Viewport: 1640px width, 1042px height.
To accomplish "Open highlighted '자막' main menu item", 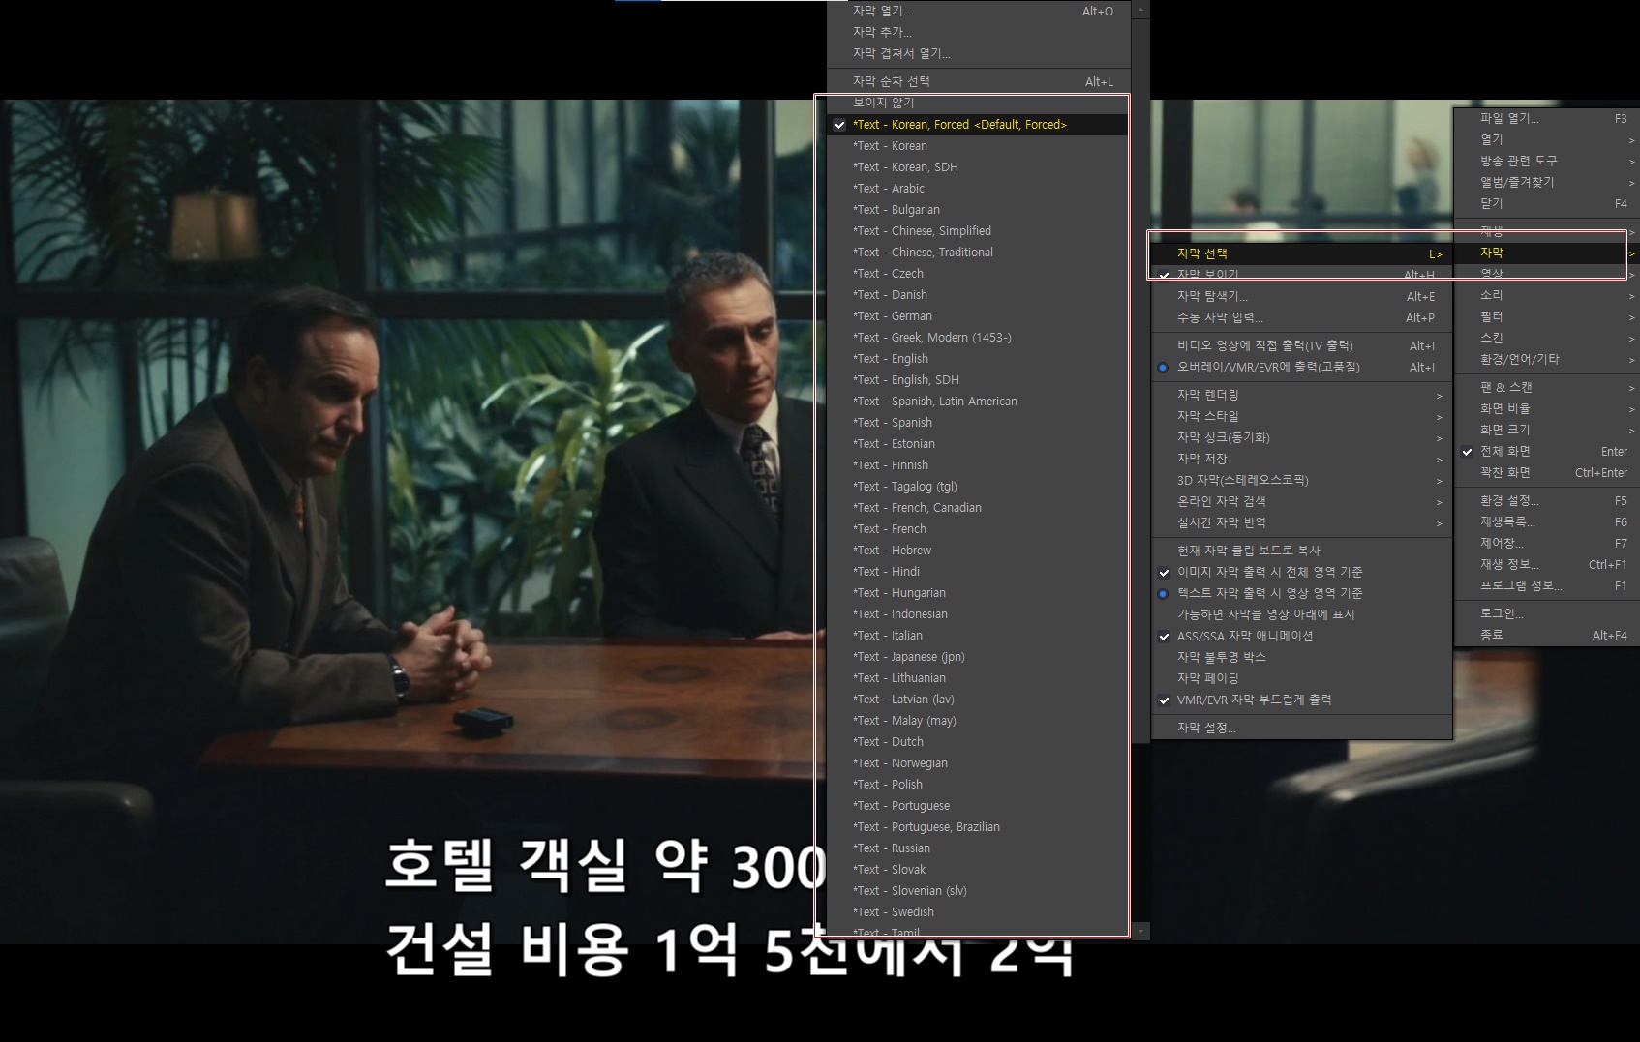I will tap(1546, 253).
